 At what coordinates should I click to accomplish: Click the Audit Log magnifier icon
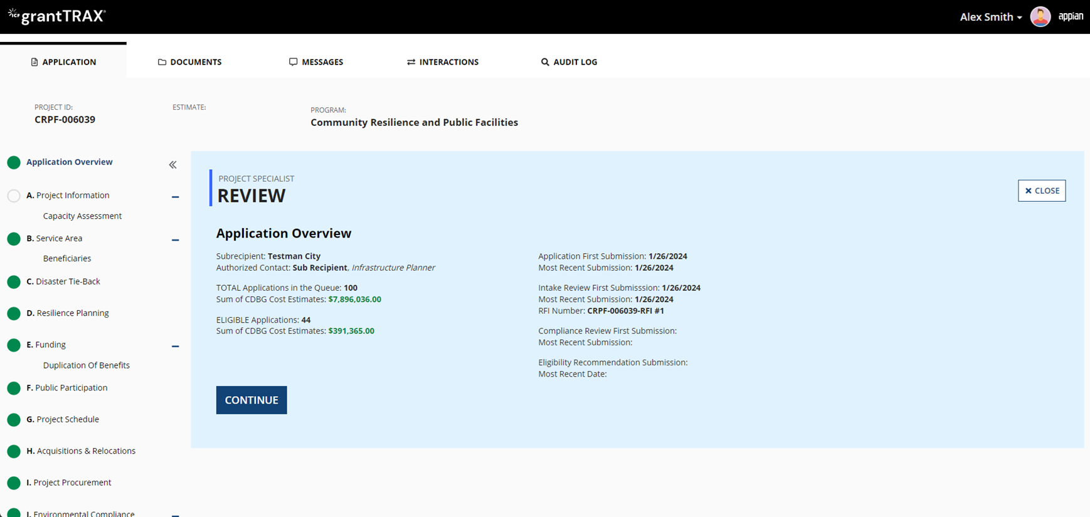coord(545,62)
